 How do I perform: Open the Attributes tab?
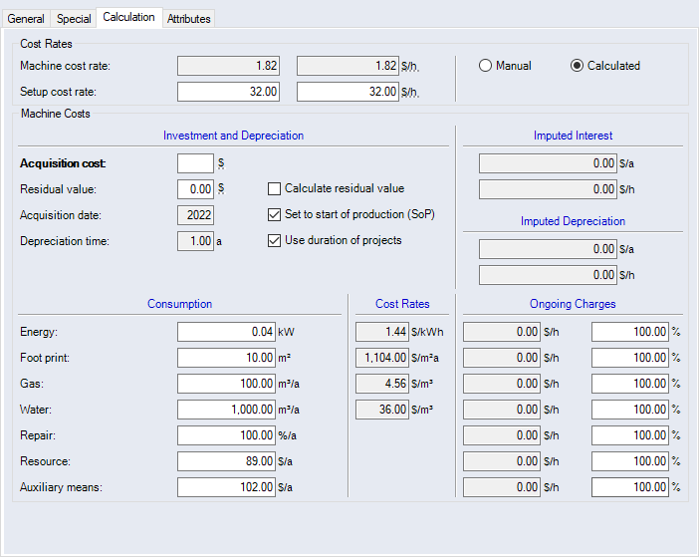click(x=188, y=19)
